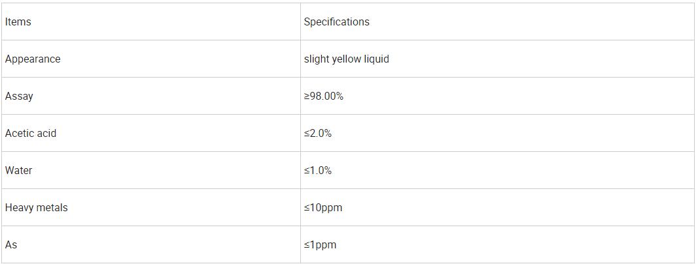The image size is (698, 264).
Task: Select the 'As' row label
Action: click(11, 244)
